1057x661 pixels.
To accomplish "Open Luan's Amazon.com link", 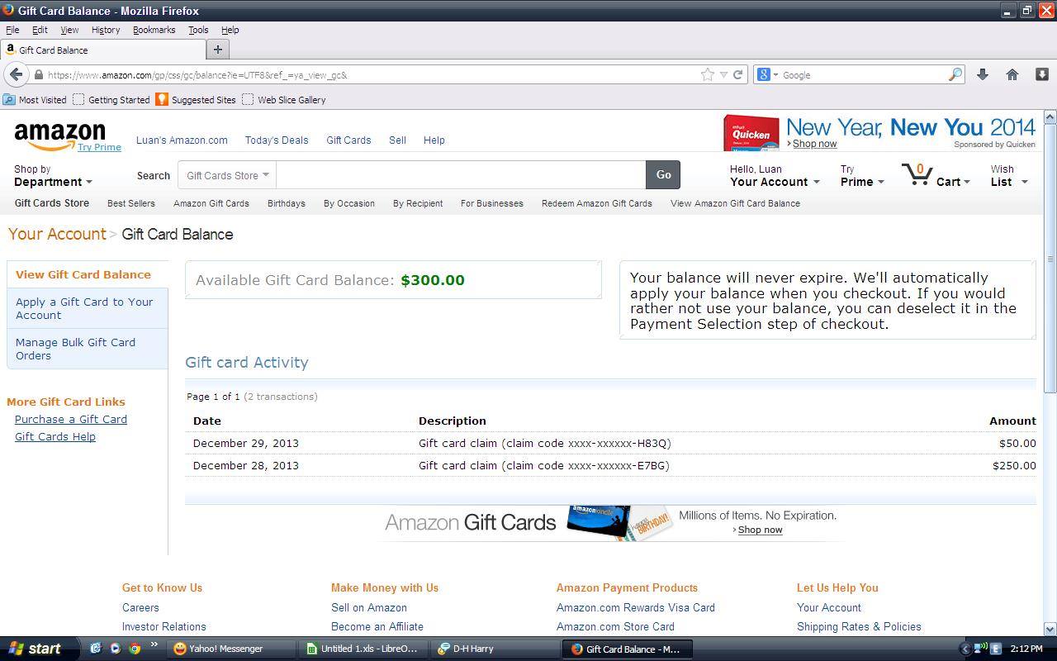I will [182, 140].
